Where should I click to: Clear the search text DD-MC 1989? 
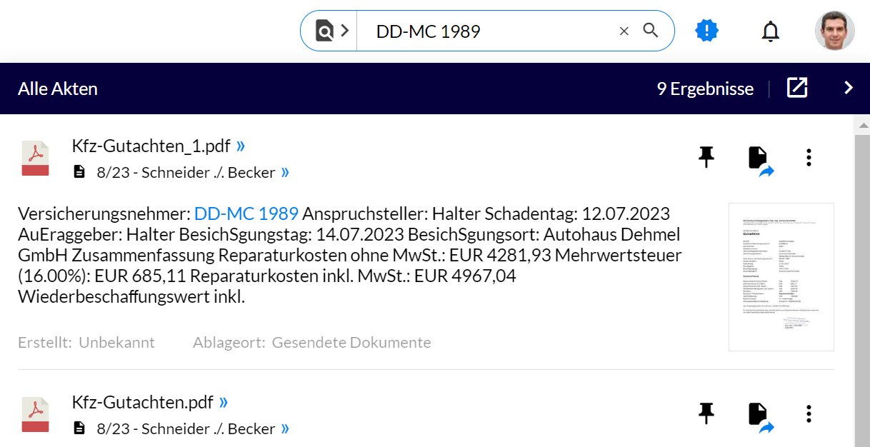[624, 31]
